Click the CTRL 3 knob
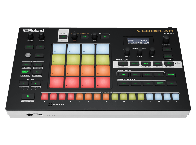Viewport: 196px width, 145px height. pos(152,51)
